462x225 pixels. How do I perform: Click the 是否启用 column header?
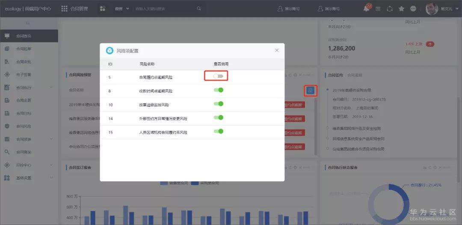tap(221, 64)
